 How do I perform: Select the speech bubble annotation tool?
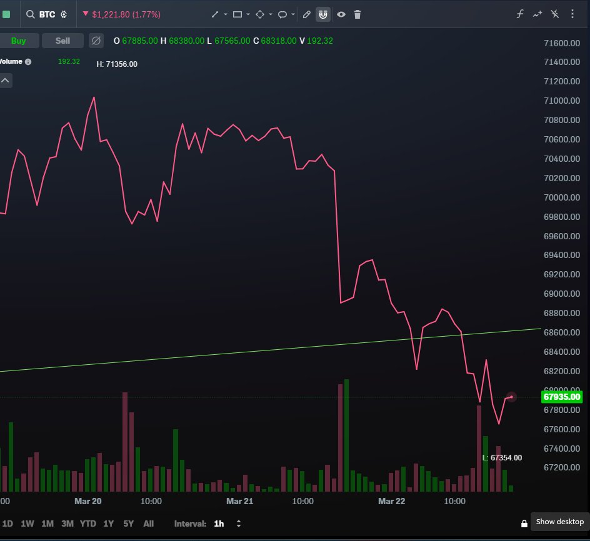(282, 14)
